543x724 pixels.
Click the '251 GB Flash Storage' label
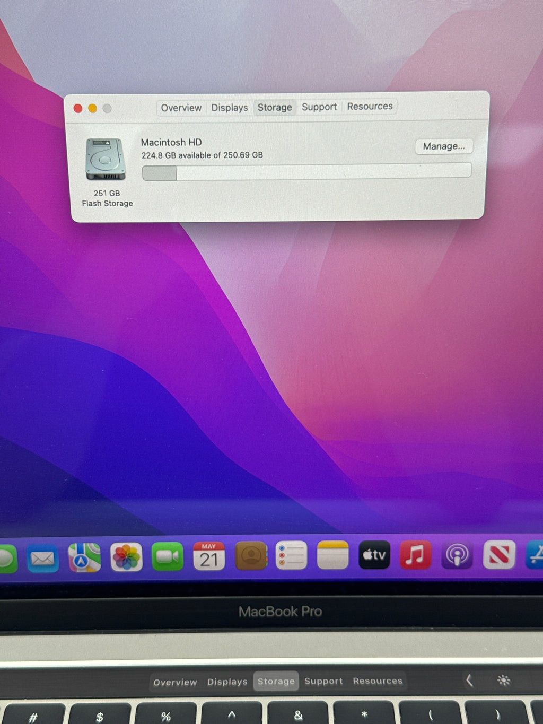click(107, 198)
